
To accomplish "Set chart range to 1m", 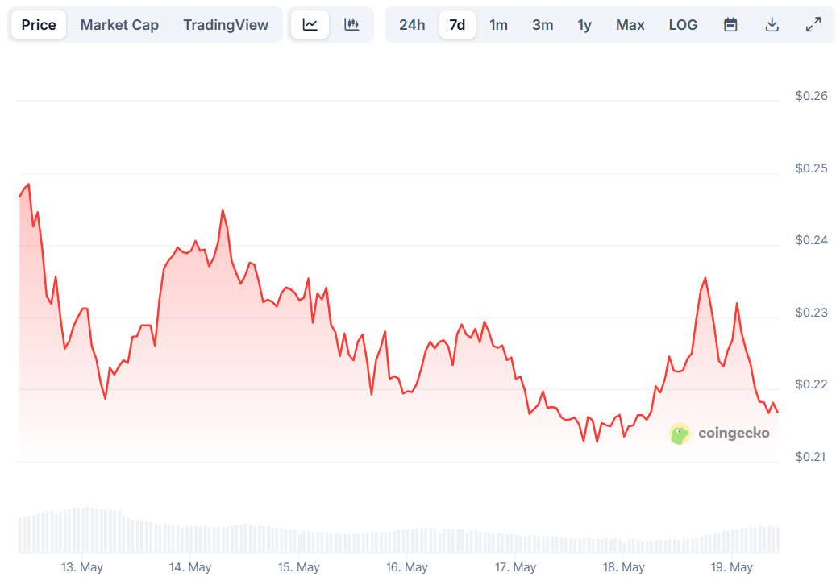I will point(498,24).
